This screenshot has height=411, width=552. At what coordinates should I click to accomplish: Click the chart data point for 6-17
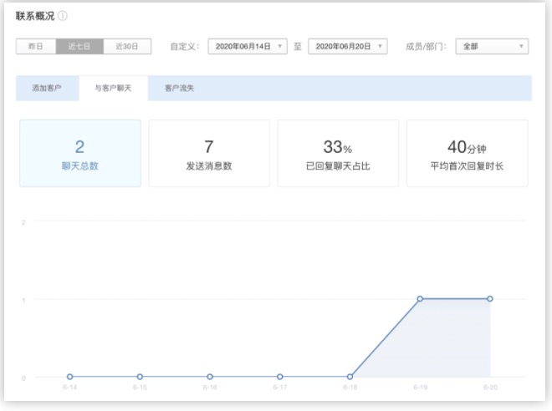point(279,377)
